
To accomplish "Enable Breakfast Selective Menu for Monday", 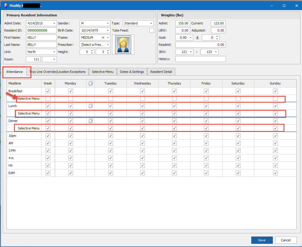I will click(x=71, y=99).
